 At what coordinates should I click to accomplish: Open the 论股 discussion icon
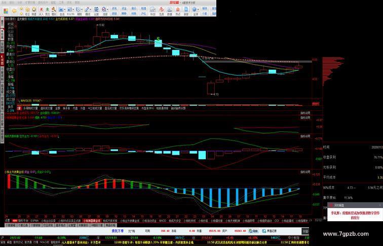coord(96,11)
